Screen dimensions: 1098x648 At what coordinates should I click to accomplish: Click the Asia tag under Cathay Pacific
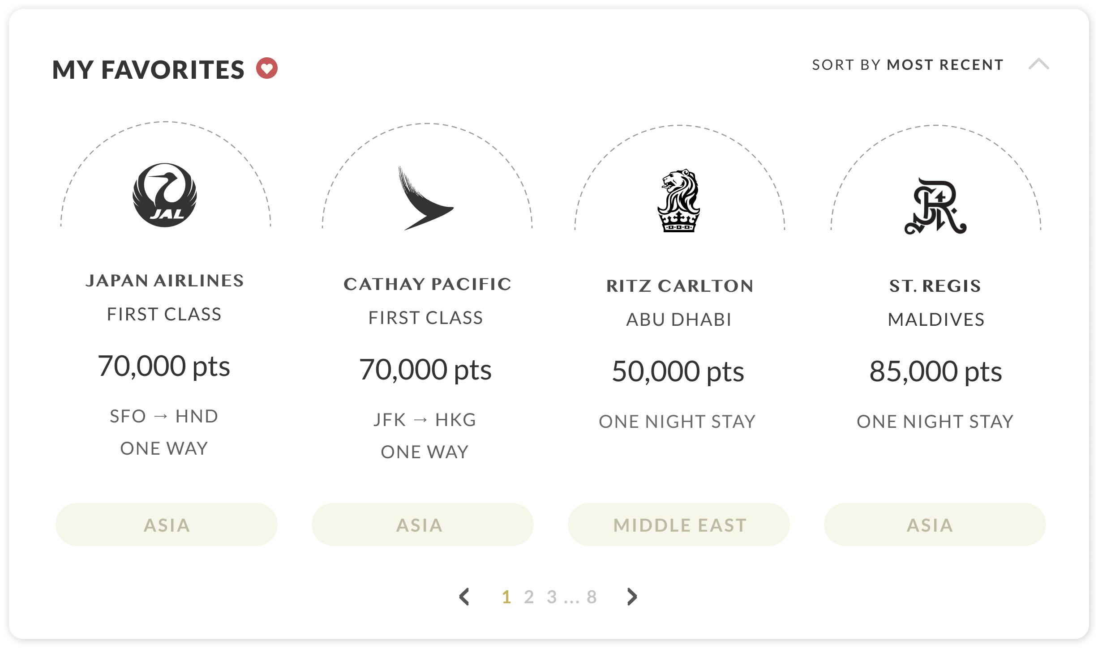click(423, 524)
